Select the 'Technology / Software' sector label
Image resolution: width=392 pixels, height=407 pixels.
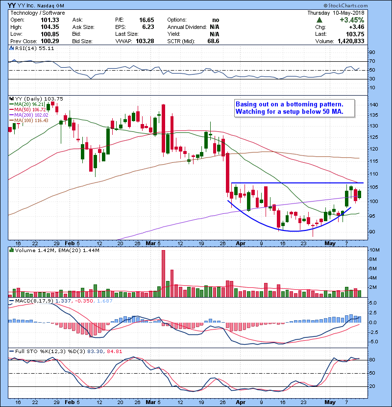[38, 13]
